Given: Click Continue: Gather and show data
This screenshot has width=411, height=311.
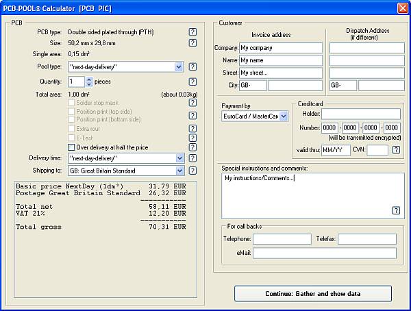Looking at the screenshot, I should [319, 294].
